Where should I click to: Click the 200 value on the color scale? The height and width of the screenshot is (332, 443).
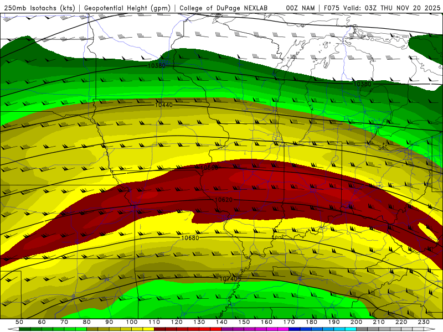point(356,322)
